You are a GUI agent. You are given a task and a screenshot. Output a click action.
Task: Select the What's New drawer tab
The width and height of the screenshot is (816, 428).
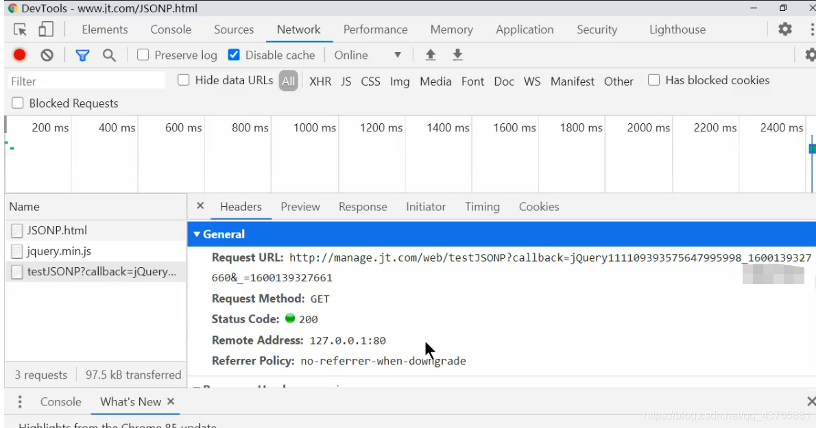(130, 401)
